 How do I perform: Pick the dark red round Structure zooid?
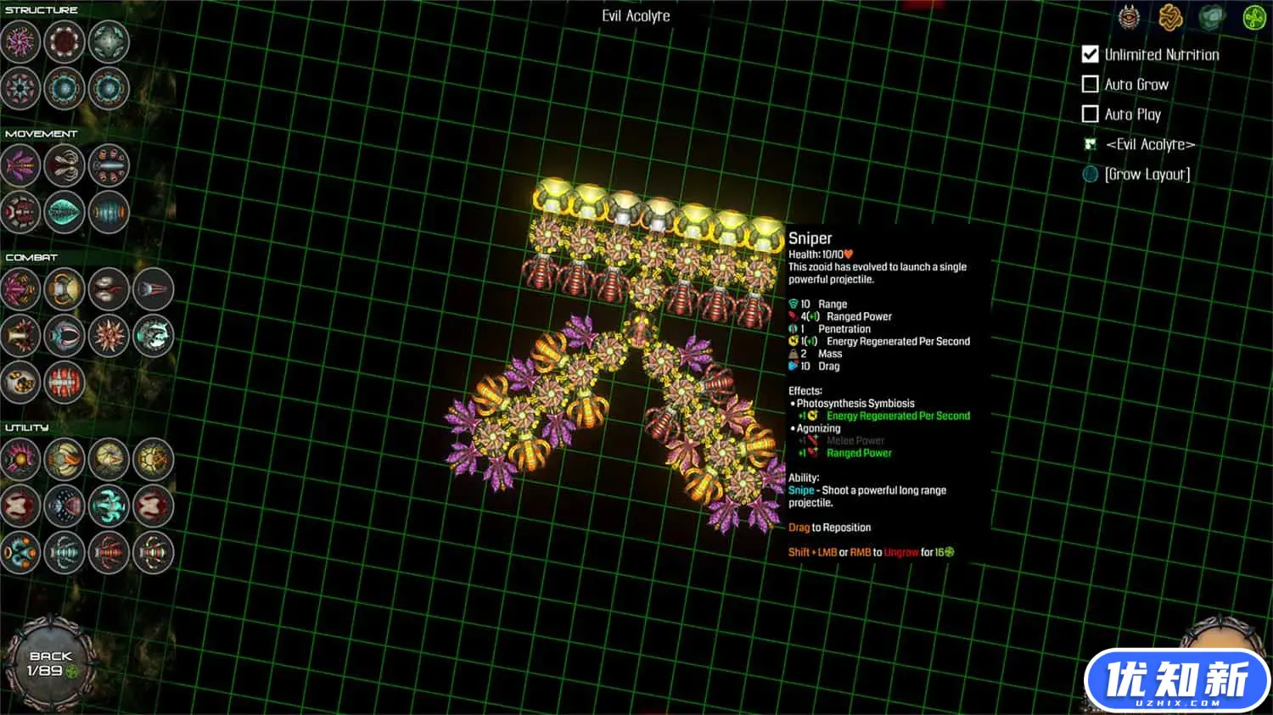pyautogui.click(x=64, y=41)
